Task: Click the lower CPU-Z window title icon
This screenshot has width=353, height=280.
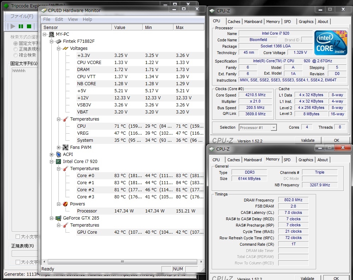Action: [212, 149]
